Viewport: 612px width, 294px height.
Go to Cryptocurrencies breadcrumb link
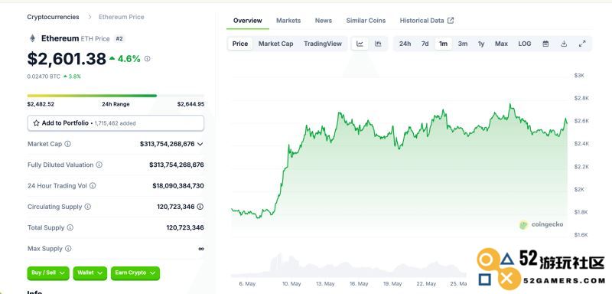tap(53, 17)
